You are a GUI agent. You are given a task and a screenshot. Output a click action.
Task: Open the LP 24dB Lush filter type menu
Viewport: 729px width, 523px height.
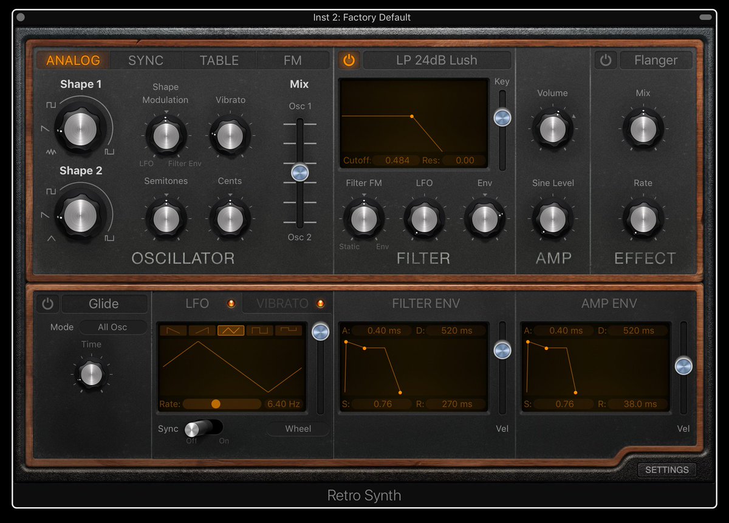pos(437,60)
